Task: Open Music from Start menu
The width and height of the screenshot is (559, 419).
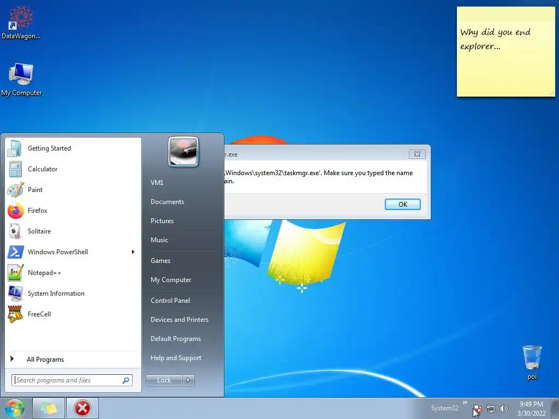Action: coord(159,240)
